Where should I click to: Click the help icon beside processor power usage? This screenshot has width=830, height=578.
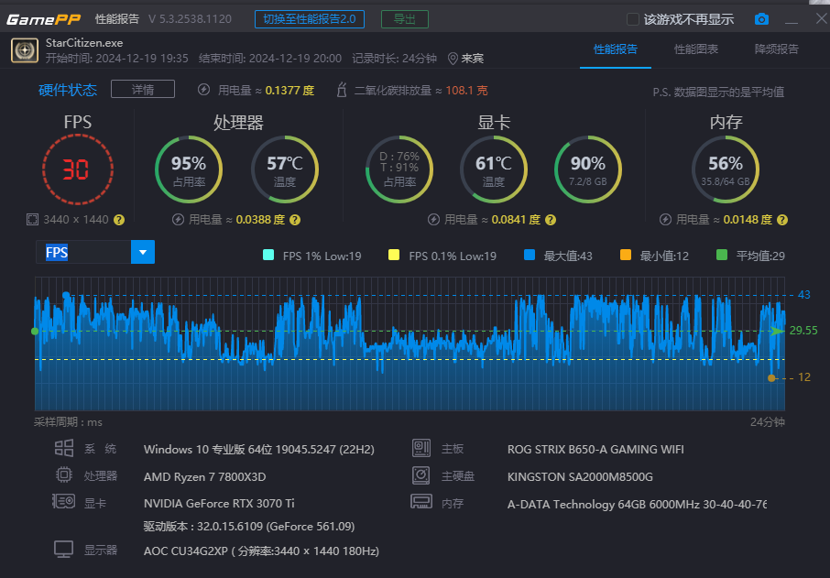(x=295, y=220)
